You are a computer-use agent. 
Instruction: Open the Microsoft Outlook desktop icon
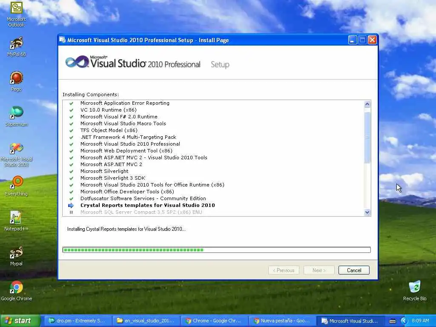click(17, 14)
